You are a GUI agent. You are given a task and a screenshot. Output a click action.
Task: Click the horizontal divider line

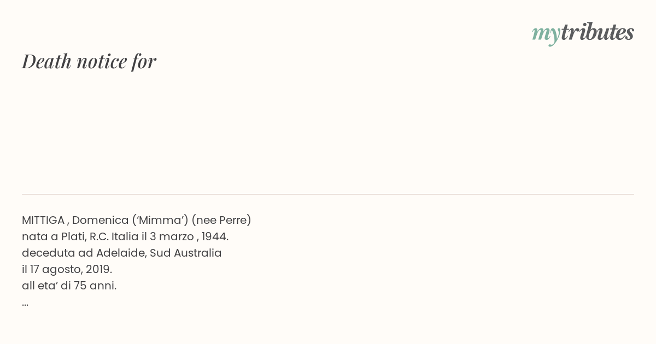click(x=328, y=194)
